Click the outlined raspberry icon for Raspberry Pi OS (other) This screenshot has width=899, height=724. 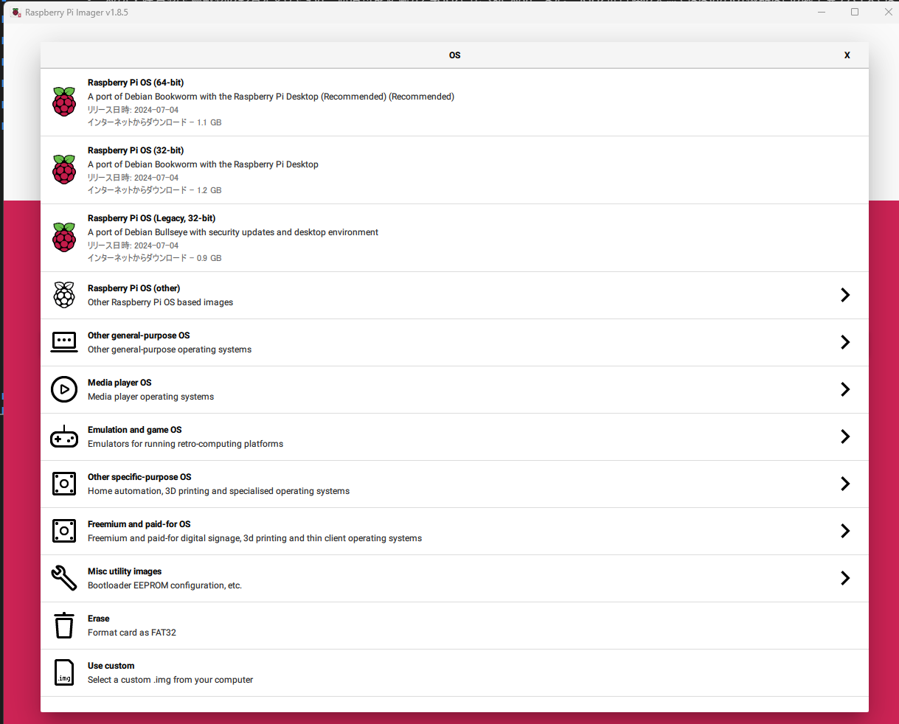[64, 295]
